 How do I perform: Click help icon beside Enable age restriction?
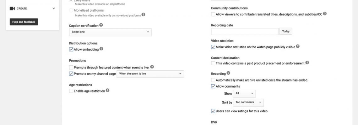pos(108,91)
